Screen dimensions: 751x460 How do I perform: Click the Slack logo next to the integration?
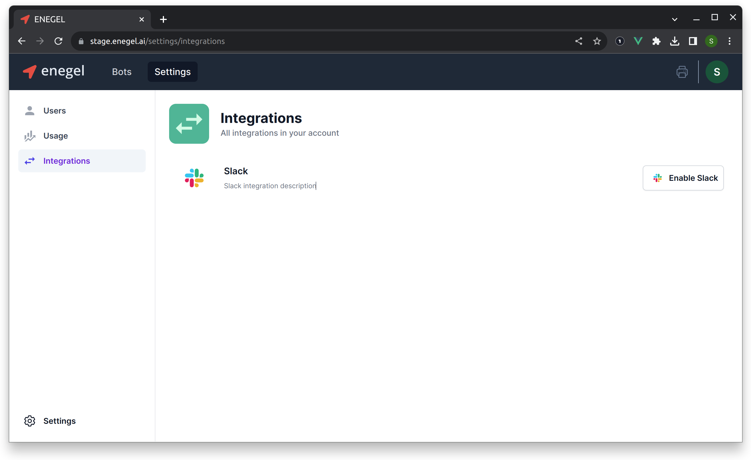[194, 178]
